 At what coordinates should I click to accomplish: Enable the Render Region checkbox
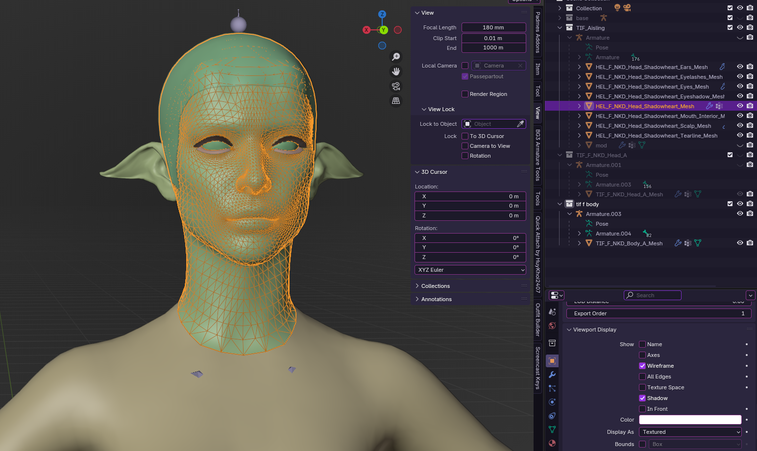(465, 94)
